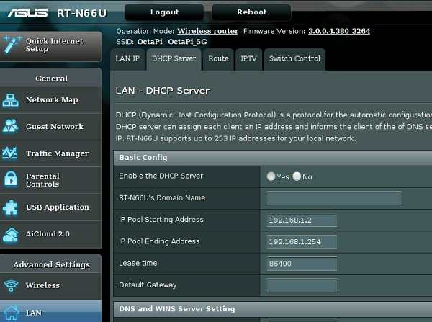Open the Switch Control tab

[294, 59]
